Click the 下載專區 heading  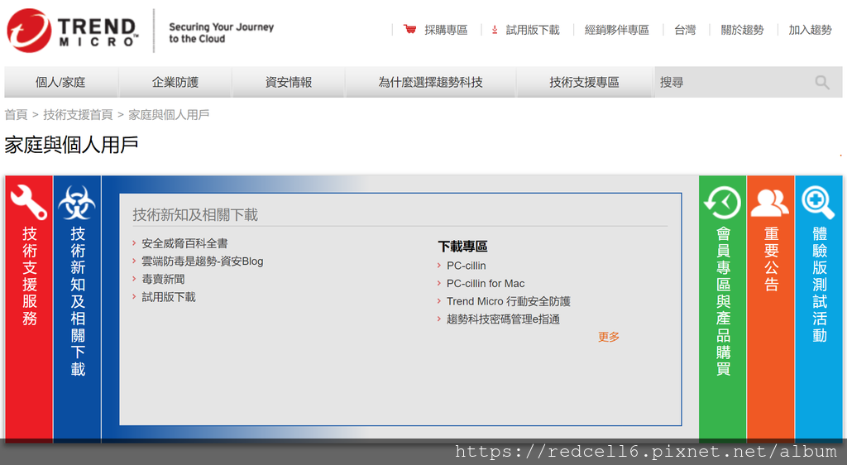pyautogui.click(x=463, y=247)
